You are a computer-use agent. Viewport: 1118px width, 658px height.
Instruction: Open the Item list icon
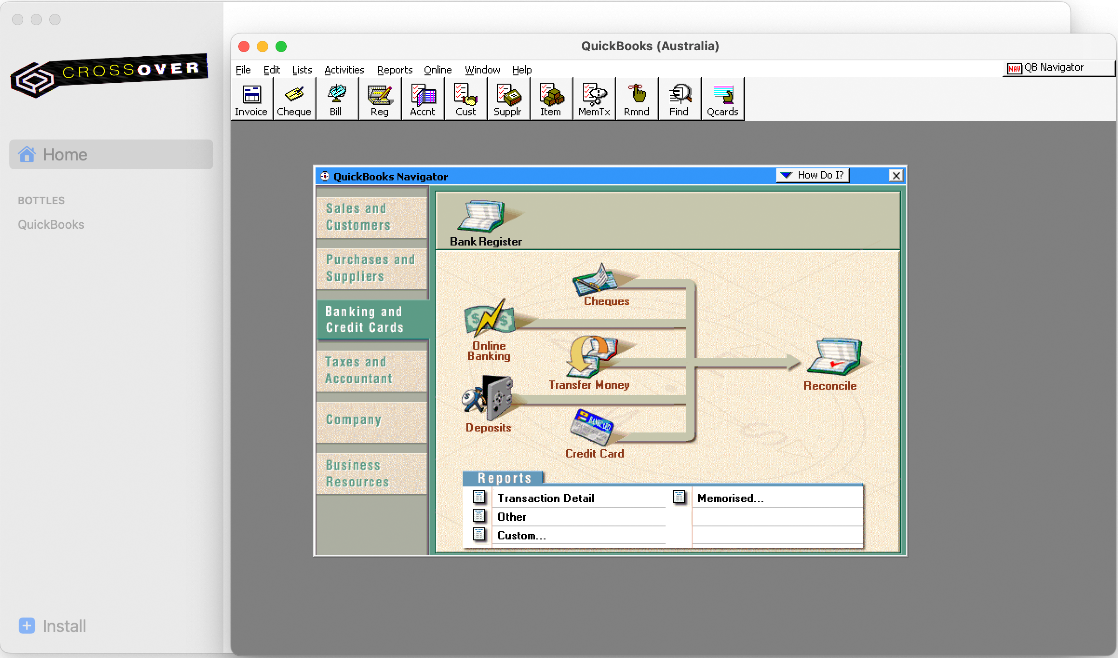551,99
